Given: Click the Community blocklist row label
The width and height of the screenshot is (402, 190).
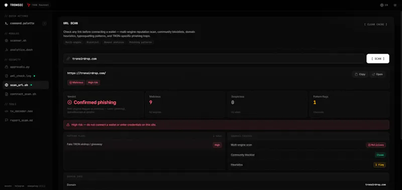Looking at the screenshot, I should (243, 155).
